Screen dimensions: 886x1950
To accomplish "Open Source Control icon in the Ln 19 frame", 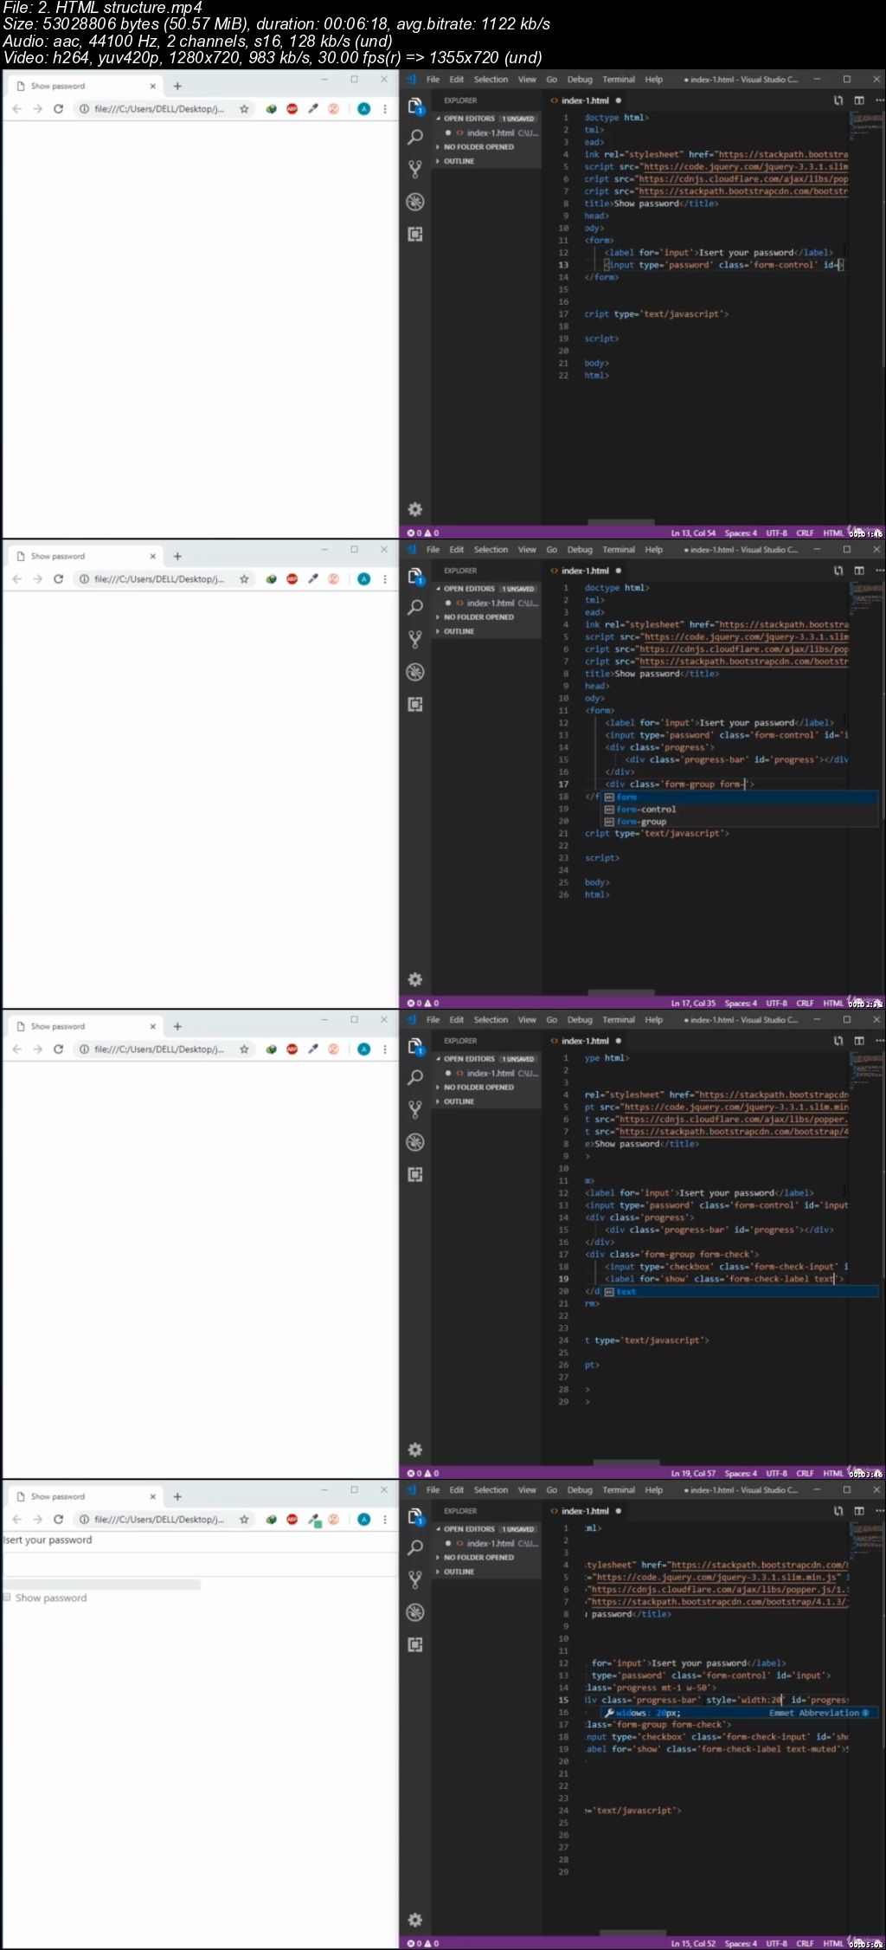I will tap(415, 1109).
